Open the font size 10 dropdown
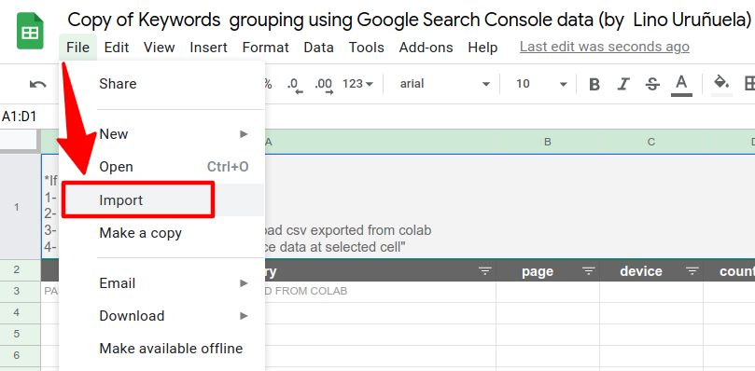This screenshot has width=755, height=371. point(541,84)
